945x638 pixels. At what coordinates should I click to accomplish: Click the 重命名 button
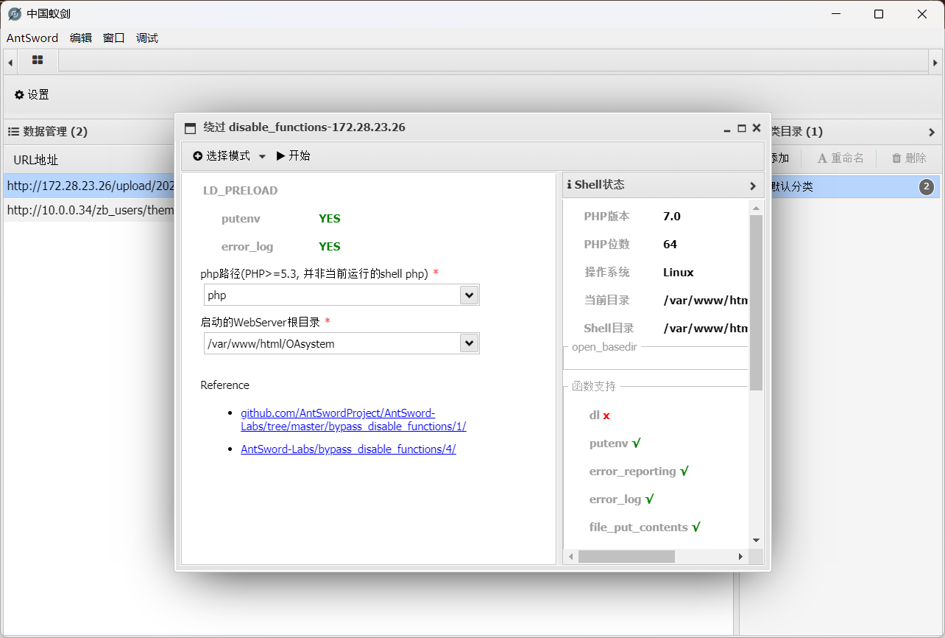(840, 158)
